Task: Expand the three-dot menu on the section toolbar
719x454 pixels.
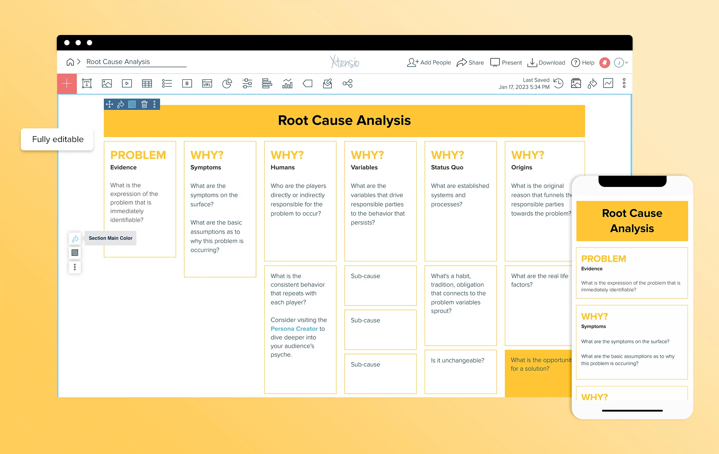Action: click(154, 104)
